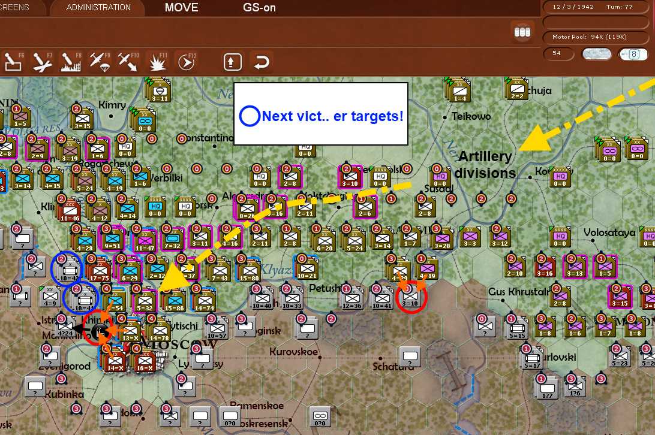Image resolution: width=655 pixels, height=435 pixels.
Task: Select the 6=29 blue unit counter
Action: 130,270
